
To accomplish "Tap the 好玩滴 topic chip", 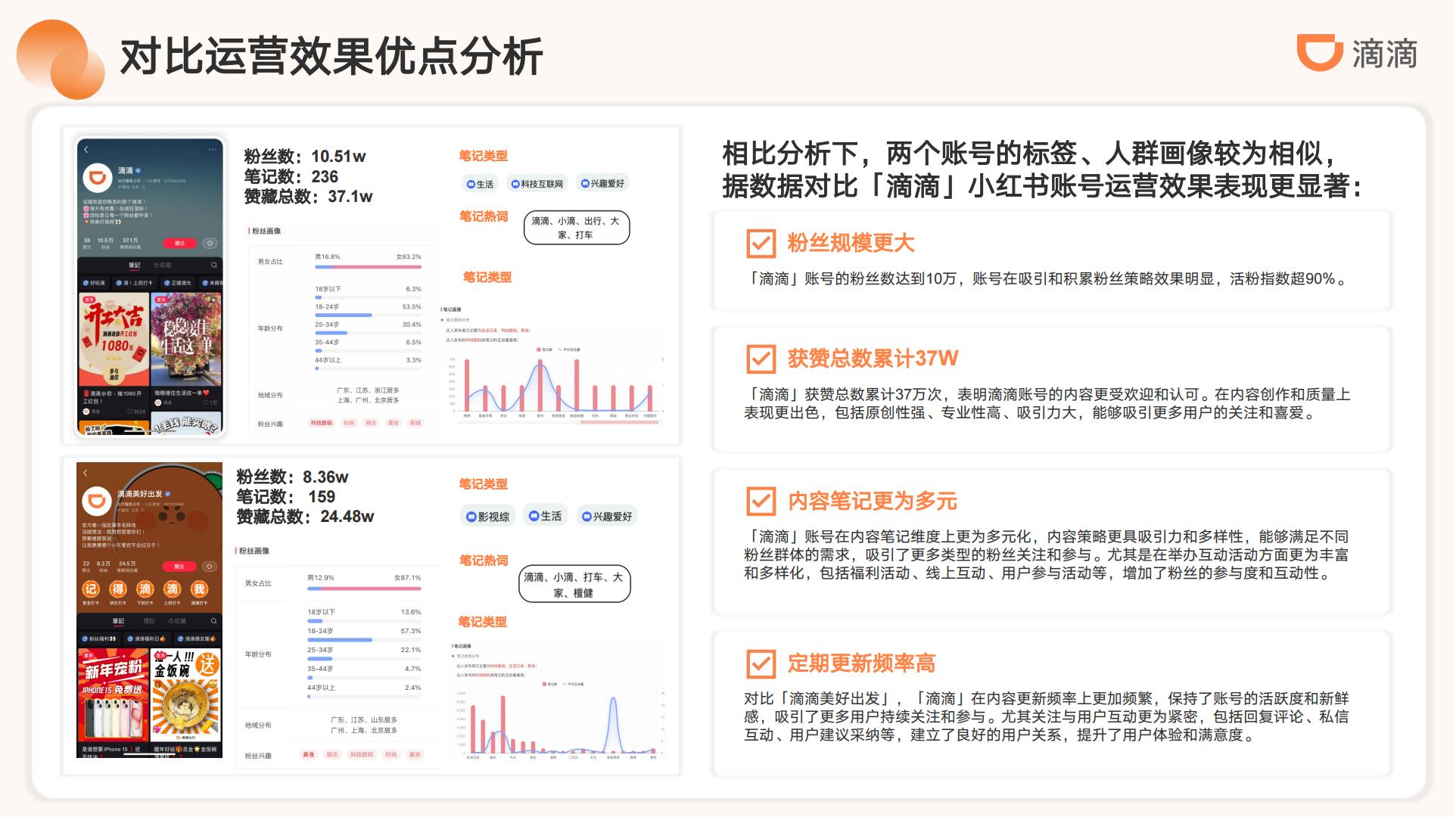I will click(x=95, y=283).
